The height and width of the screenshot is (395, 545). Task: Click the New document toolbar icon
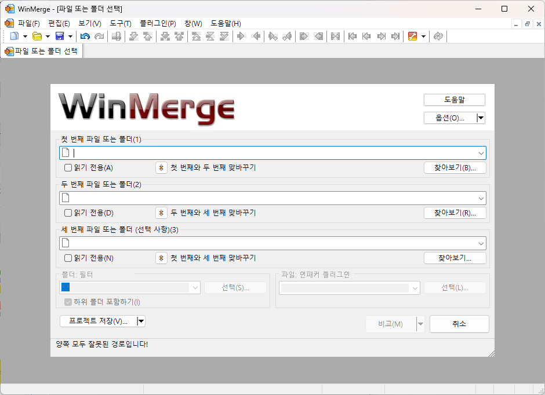pos(14,36)
